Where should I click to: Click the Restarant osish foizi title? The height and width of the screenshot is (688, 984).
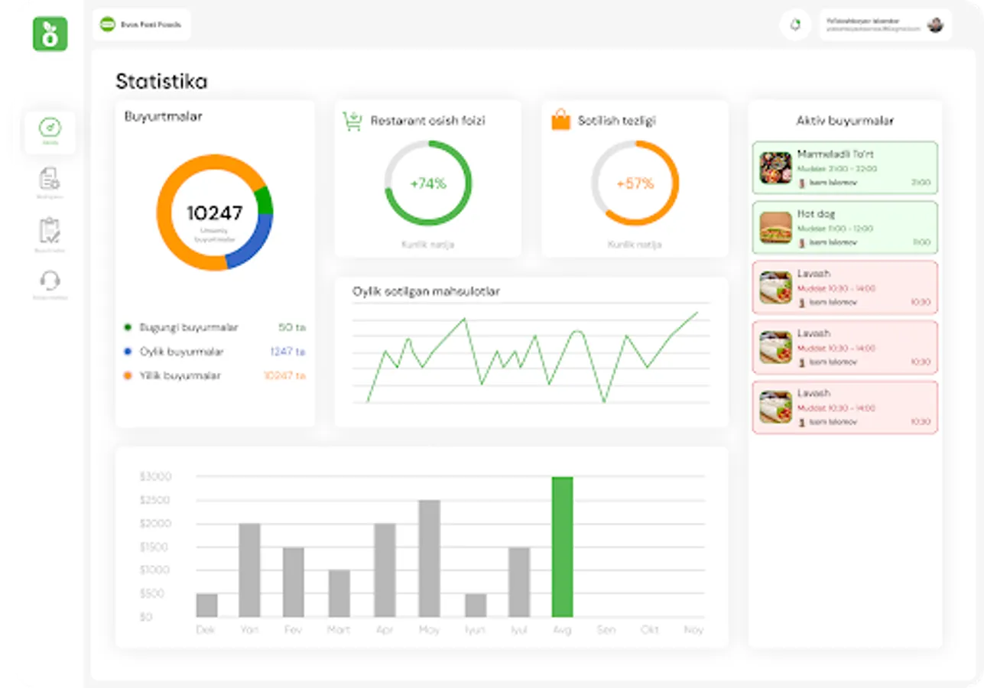(x=428, y=121)
